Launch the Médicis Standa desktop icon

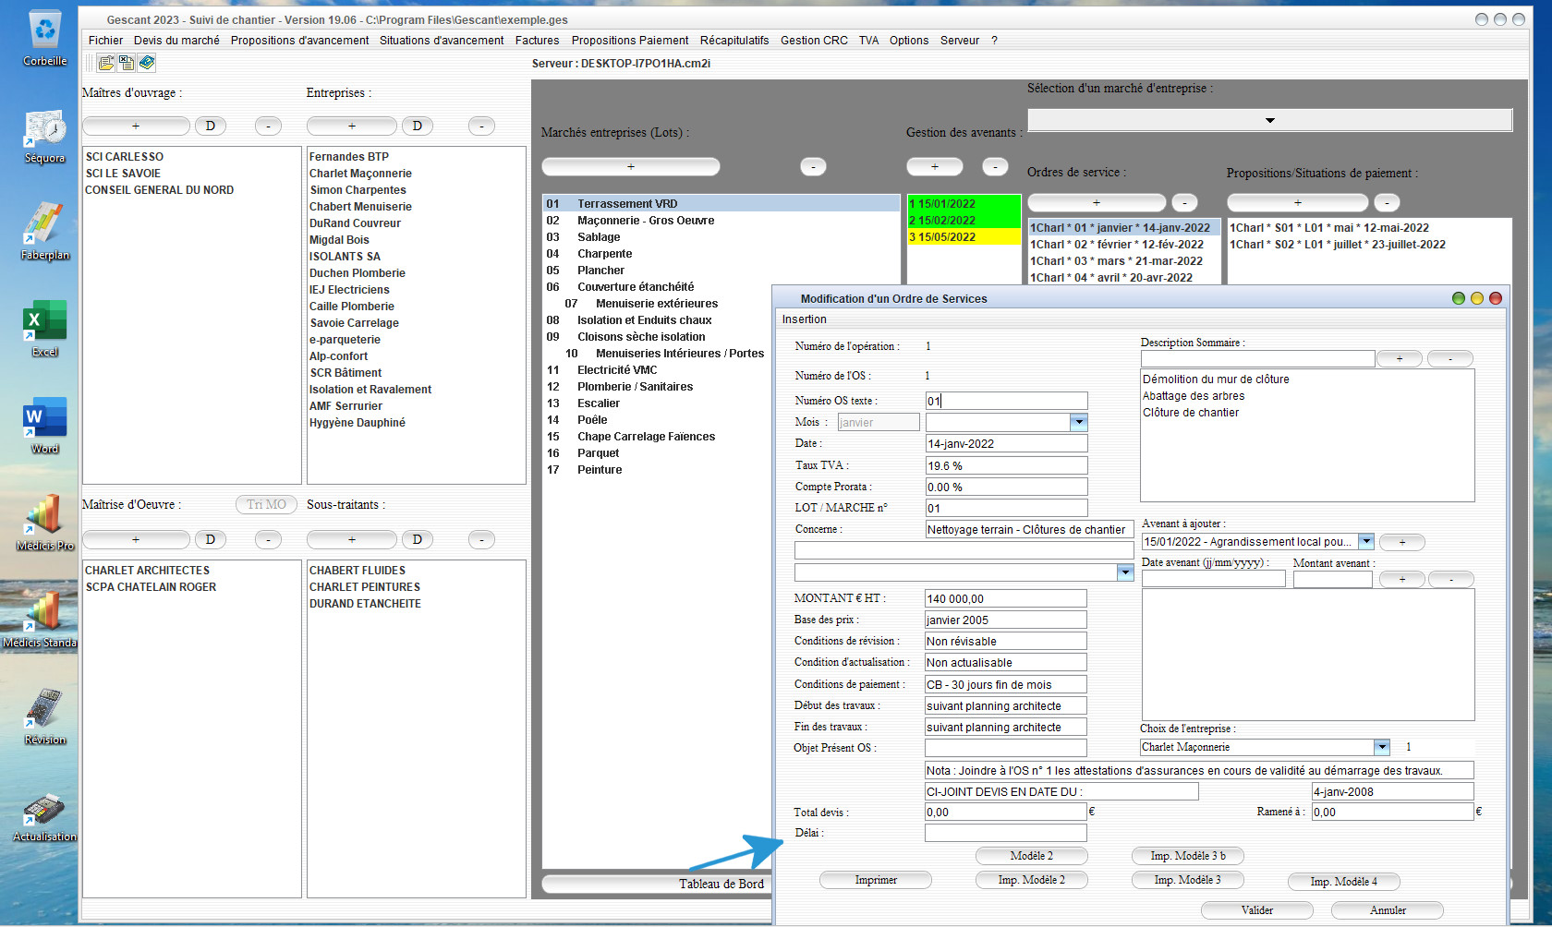(x=41, y=620)
